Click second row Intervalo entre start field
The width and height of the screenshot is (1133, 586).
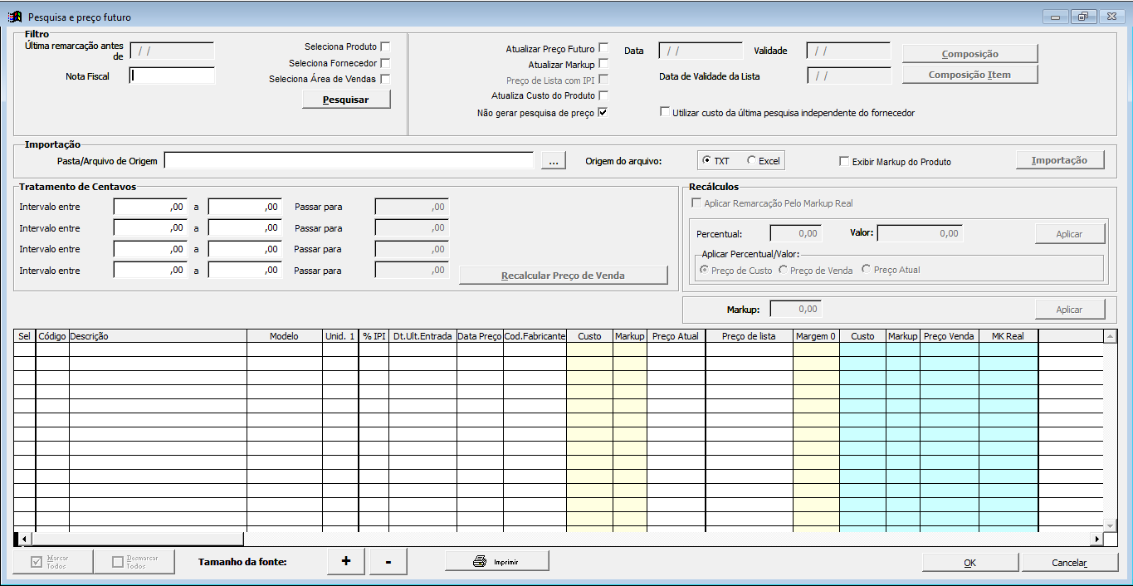(x=150, y=227)
